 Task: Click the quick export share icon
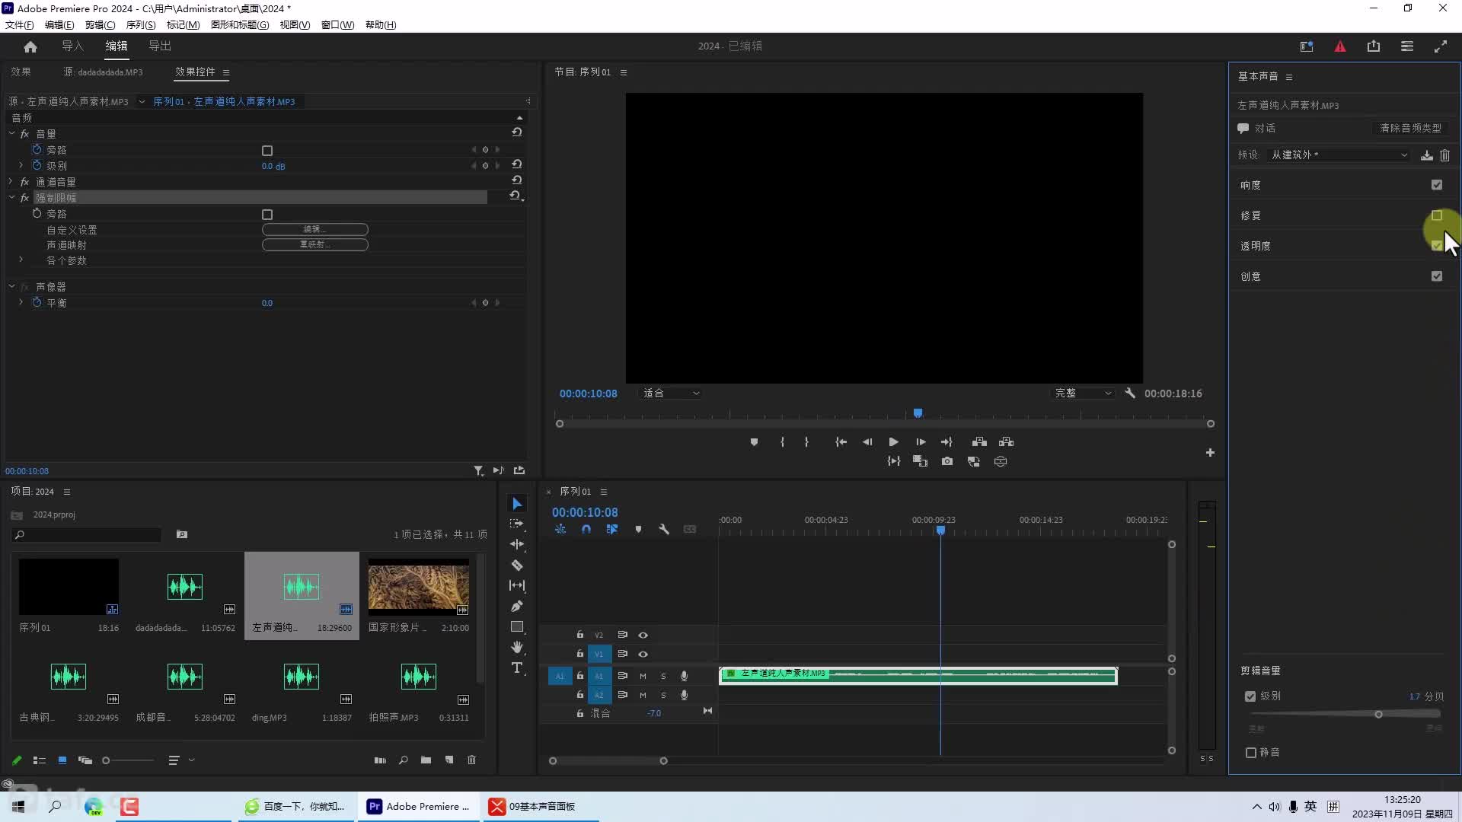[1374, 46]
